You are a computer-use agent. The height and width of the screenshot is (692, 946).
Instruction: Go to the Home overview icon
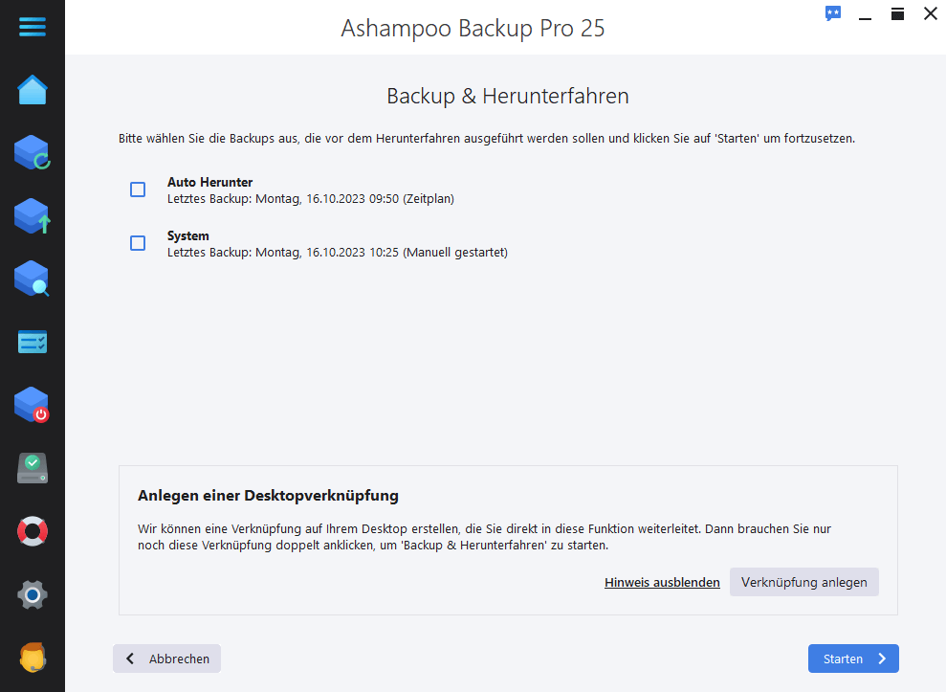32,90
